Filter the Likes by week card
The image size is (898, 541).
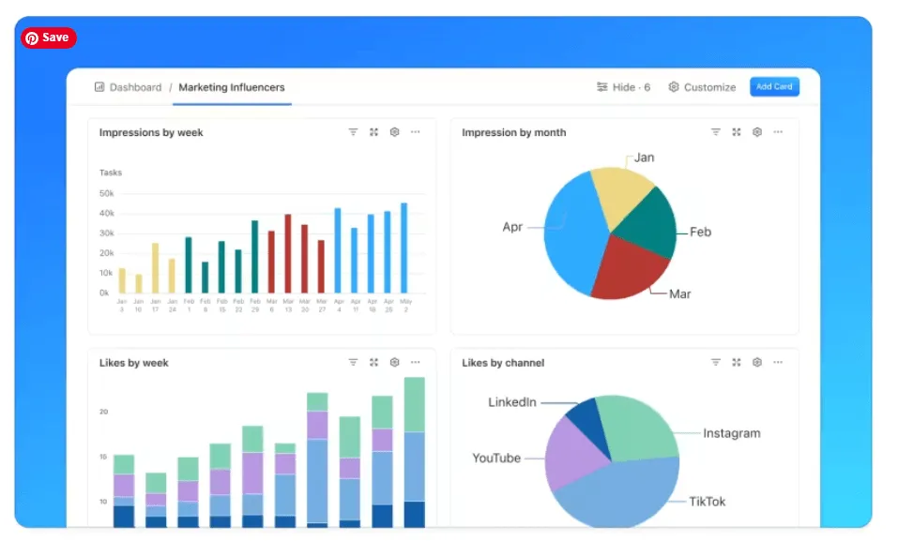click(353, 362)
